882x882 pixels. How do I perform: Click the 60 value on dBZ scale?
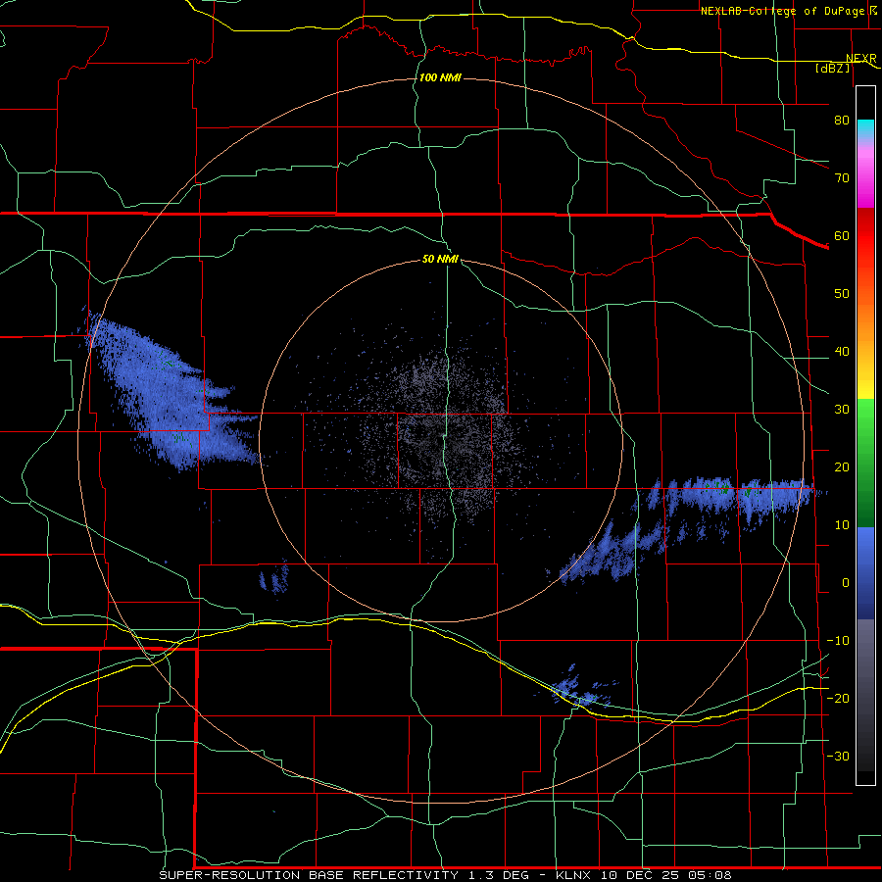coord(842,235)
